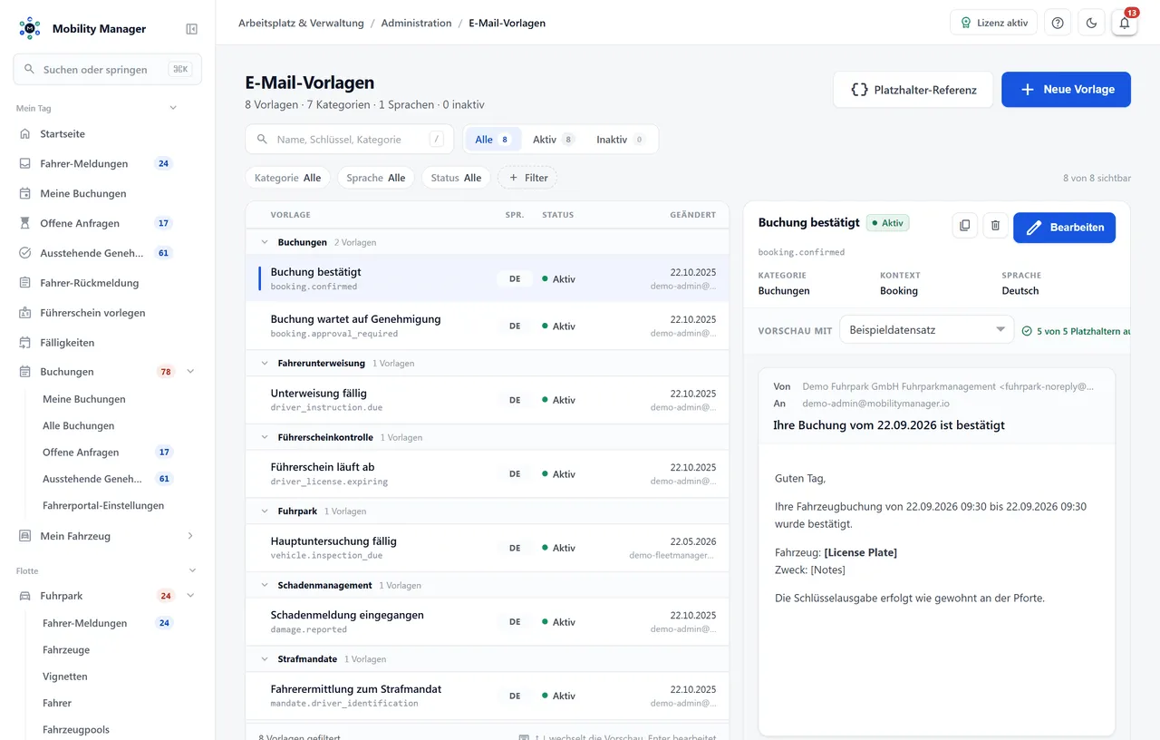Focus the Name, Schlüssel, Kategorie search field

tap(349, 140)
